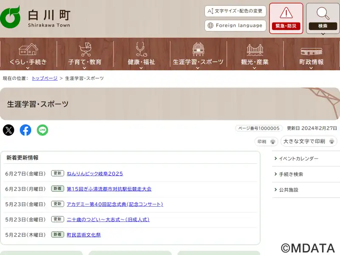Click the 生涯学習・スポーツ page title
This screenshot has width=340, height=255.
coord(38,104)
